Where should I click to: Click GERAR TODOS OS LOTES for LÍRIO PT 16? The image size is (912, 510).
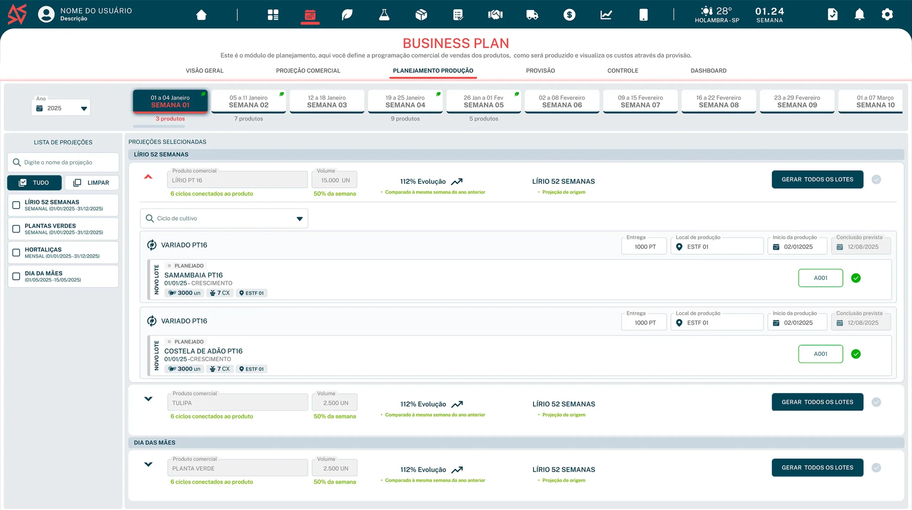[817, 179]
